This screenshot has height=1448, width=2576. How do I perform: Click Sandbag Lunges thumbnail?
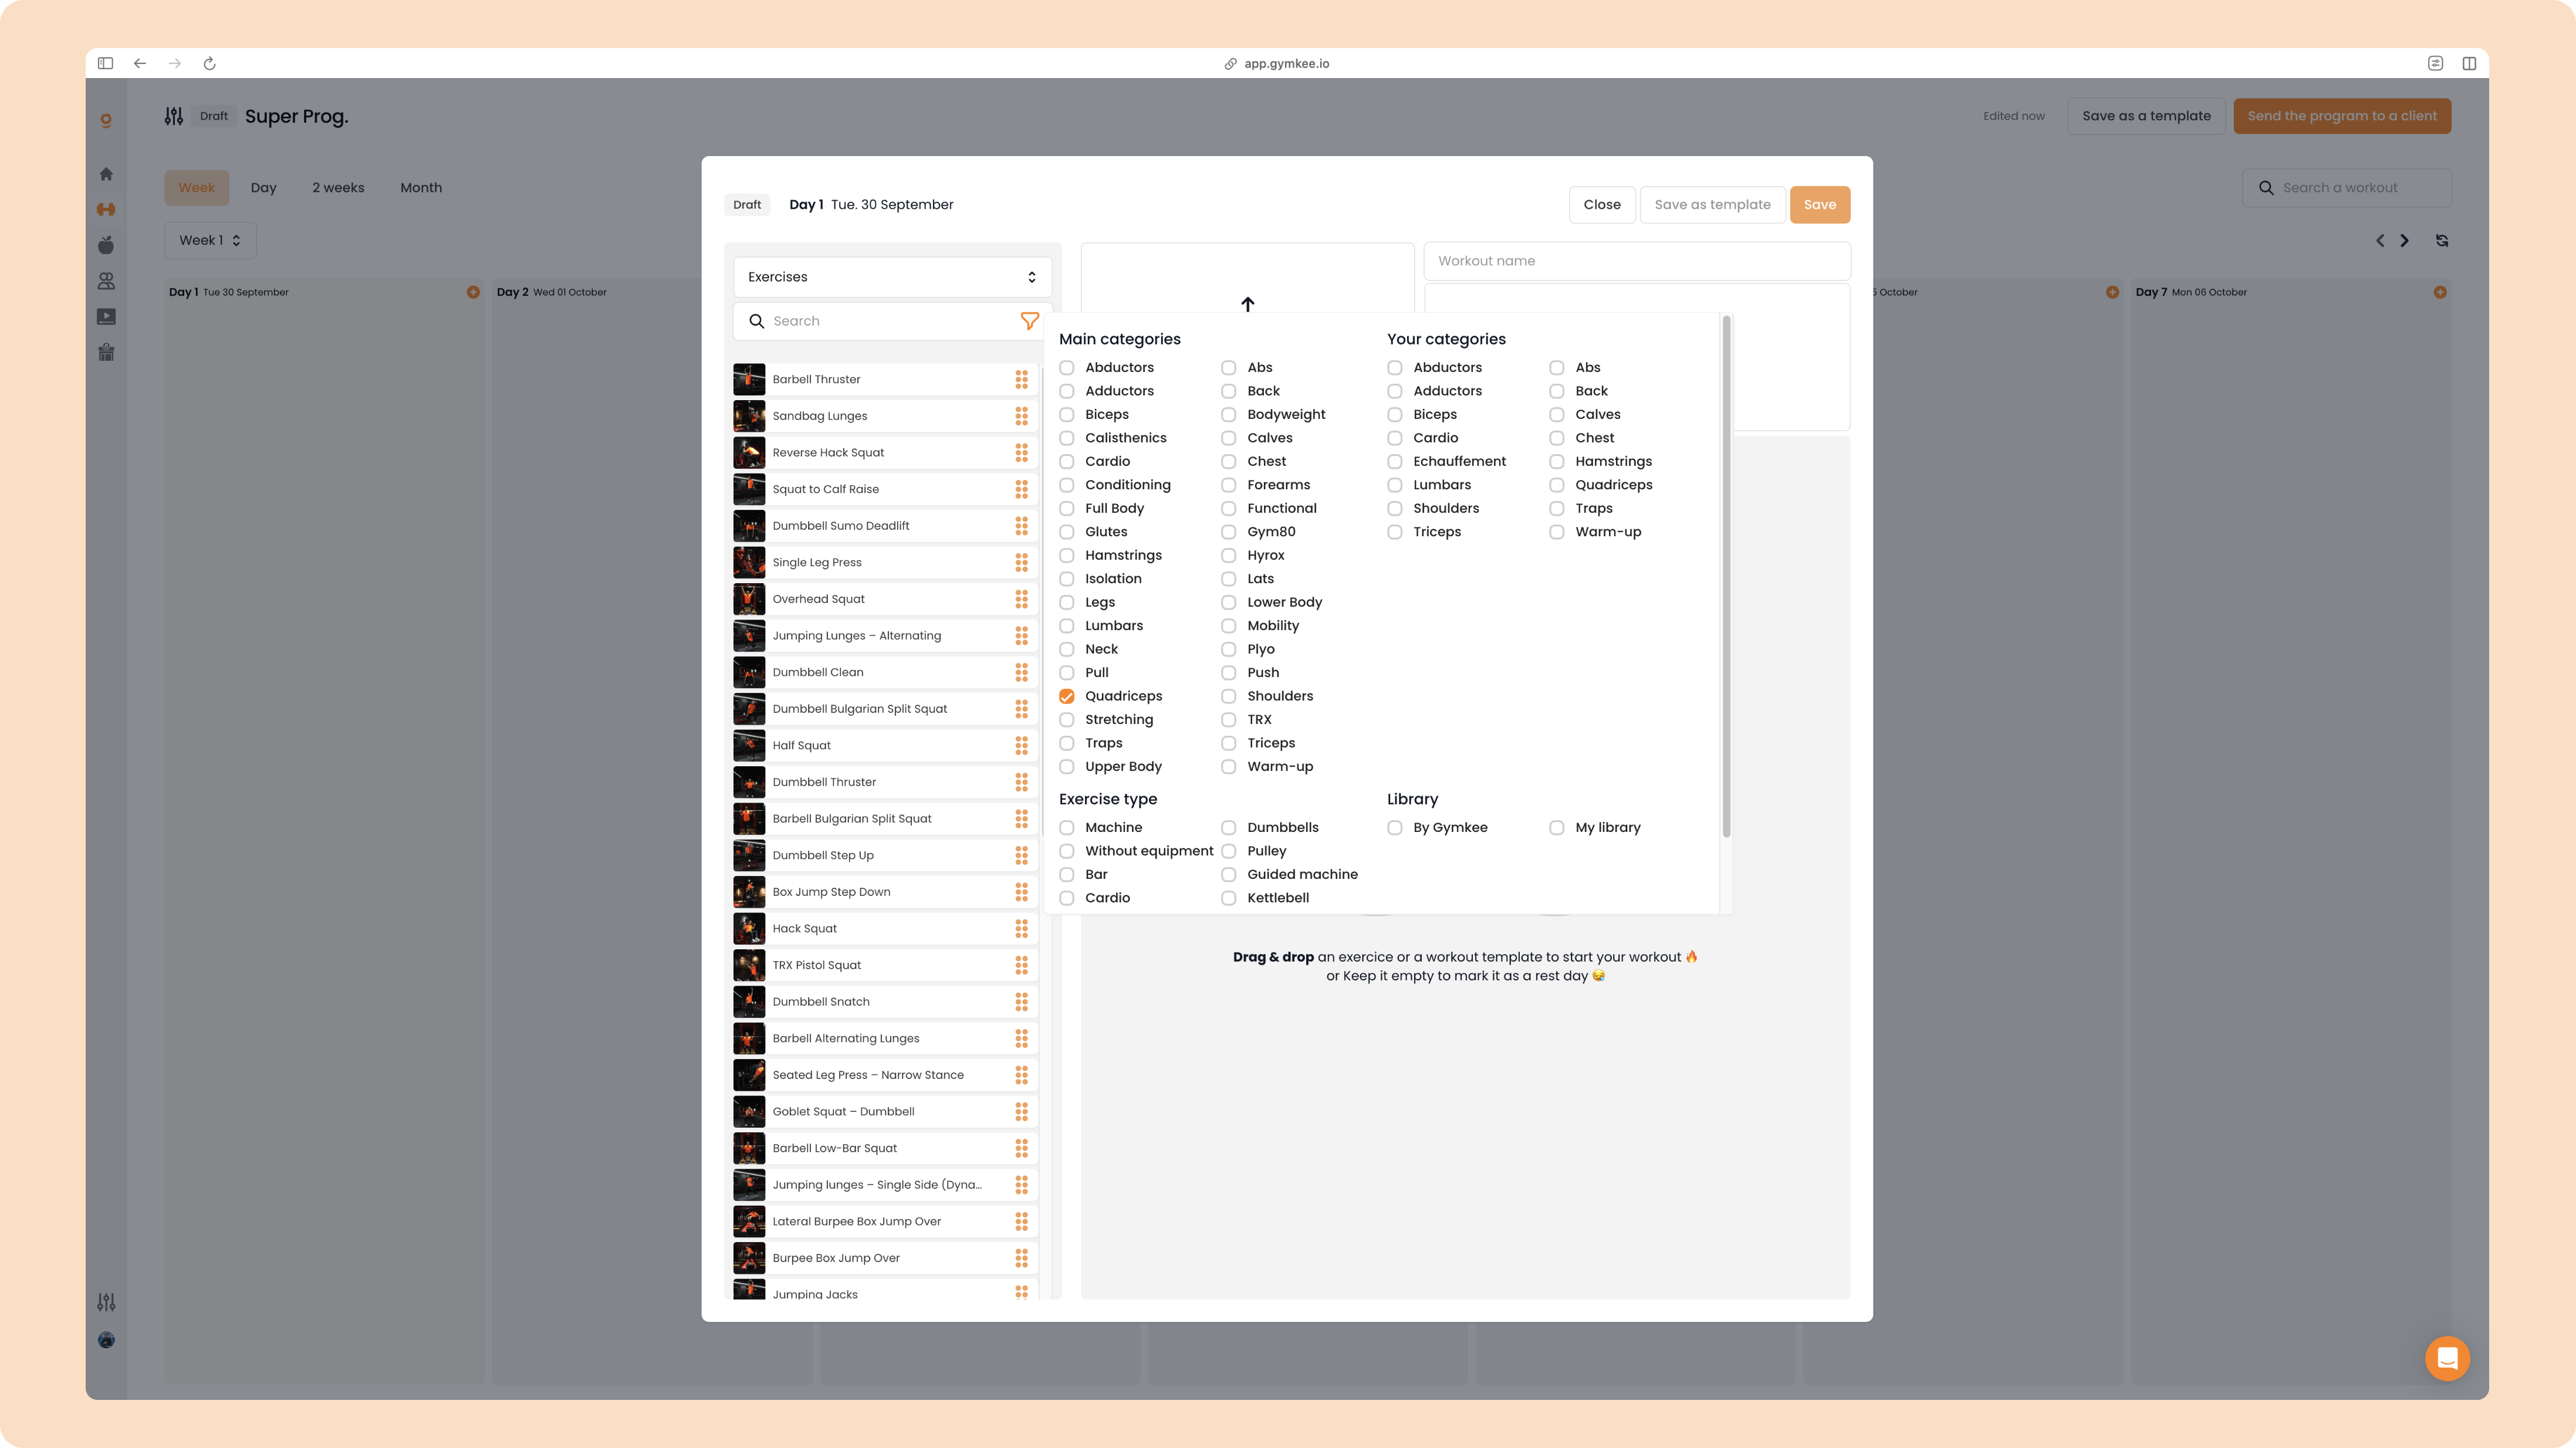(x=749, y=416)
